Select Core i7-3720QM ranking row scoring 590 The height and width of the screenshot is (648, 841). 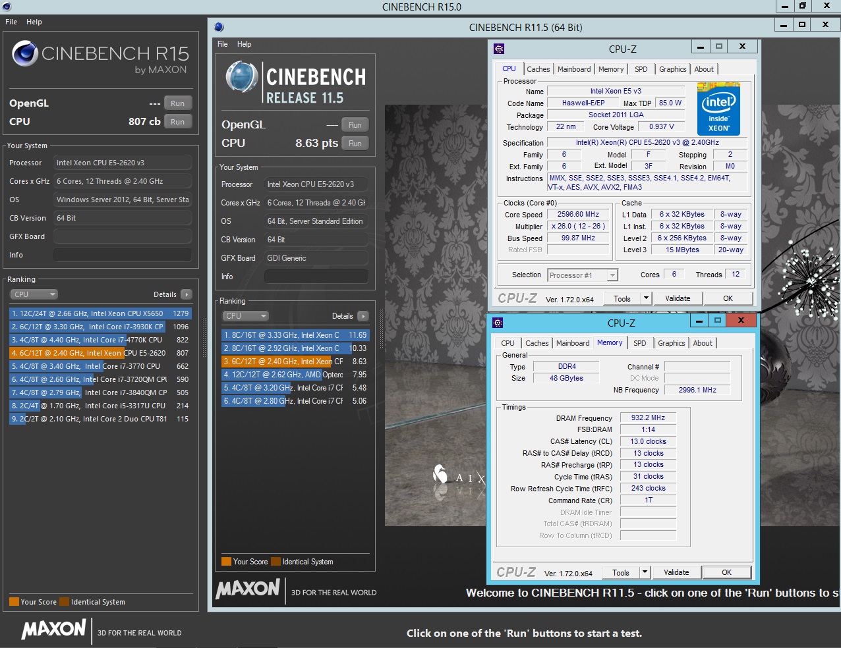pyautogui.click(x=100, y=379)
